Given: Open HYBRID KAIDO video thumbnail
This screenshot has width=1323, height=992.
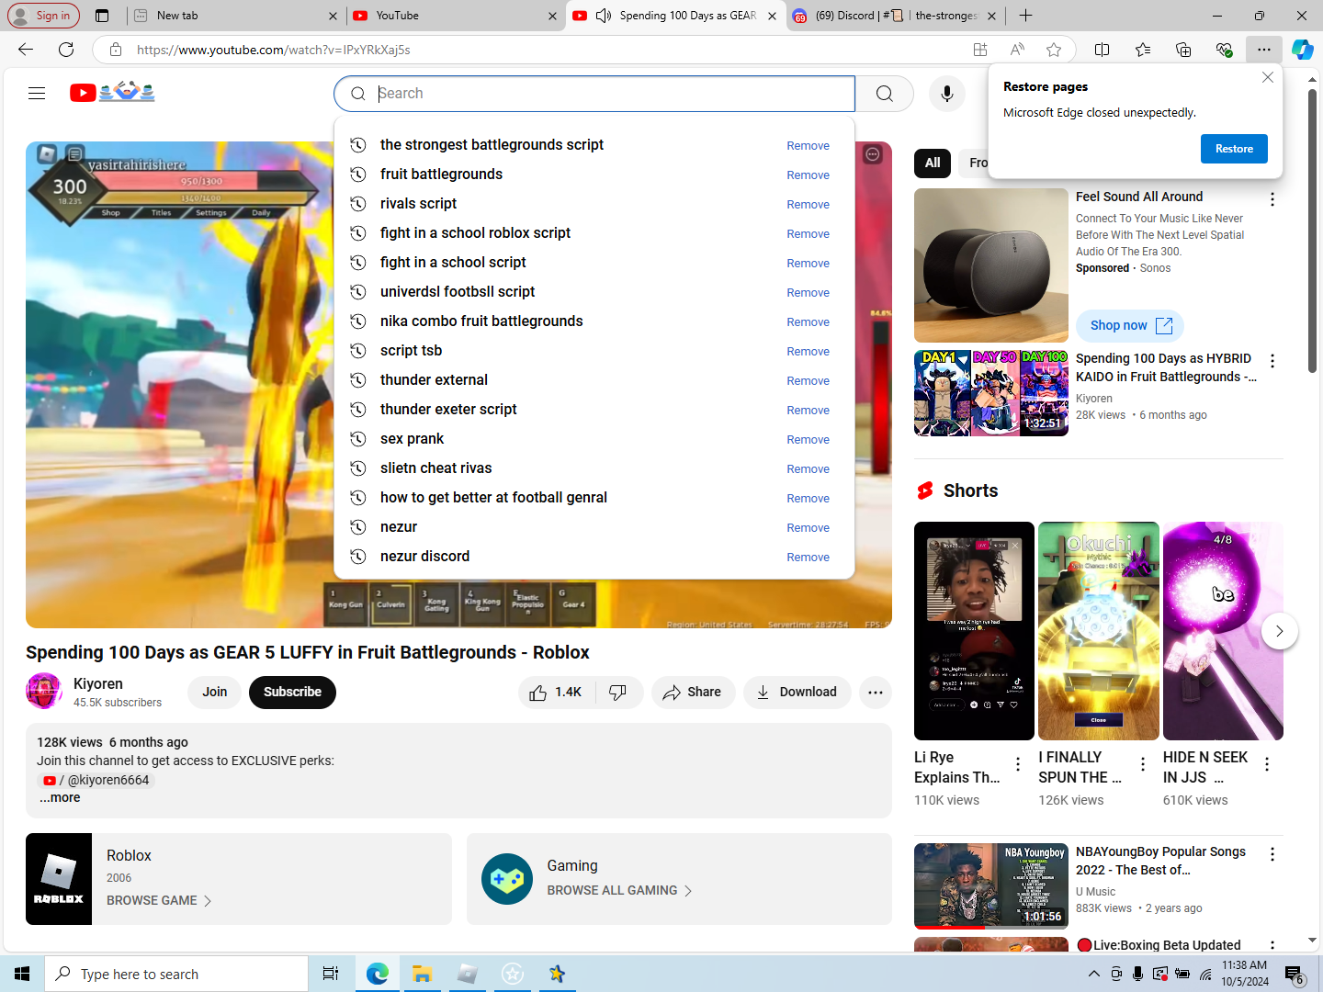Looking at the screenshot, I should click(x=991, y=393).
